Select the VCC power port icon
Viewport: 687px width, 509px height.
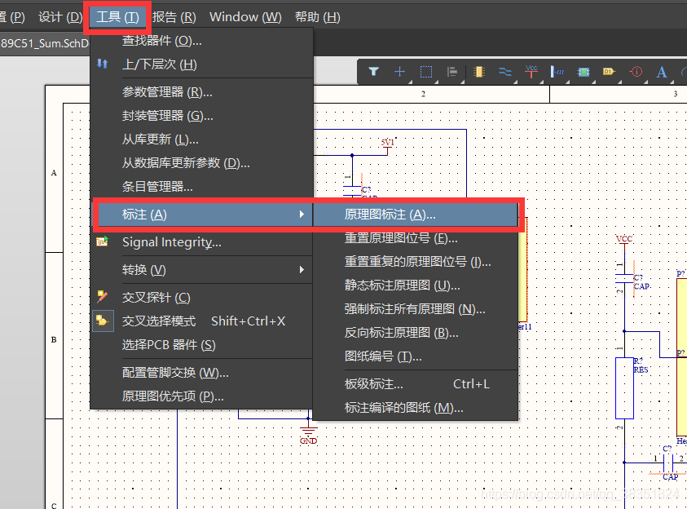531,72
